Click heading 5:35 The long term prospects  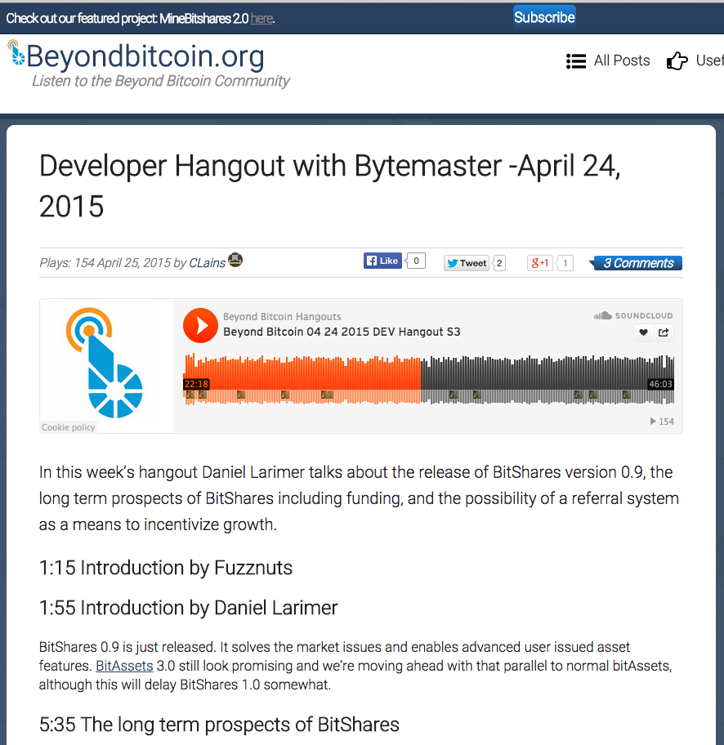point(219,725)
